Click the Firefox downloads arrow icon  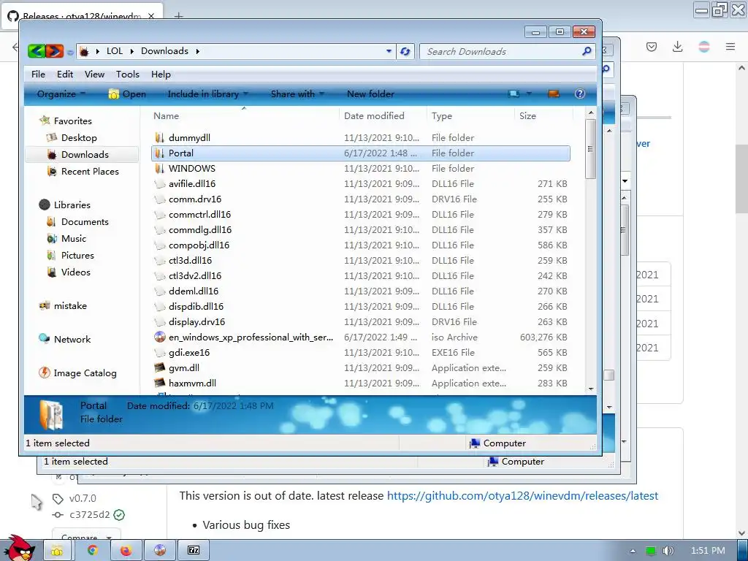(677, 47)
